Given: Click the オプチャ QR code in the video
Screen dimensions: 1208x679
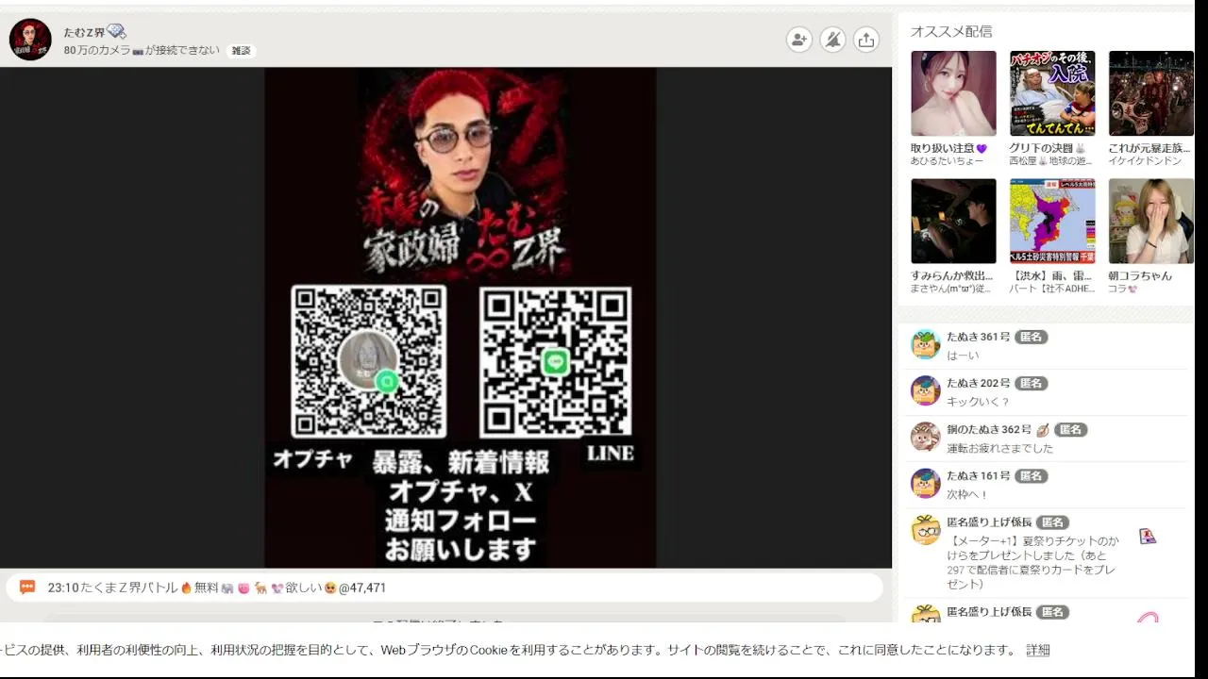Looking at the screenshot, I should (x=368, y=362).
